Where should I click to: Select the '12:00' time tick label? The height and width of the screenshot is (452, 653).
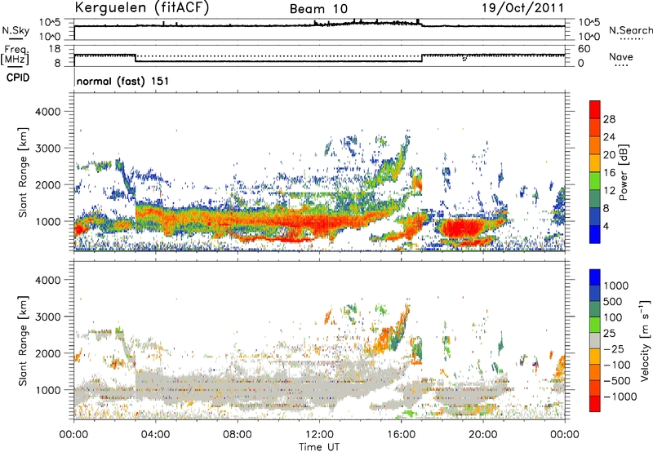pos(319,435)
